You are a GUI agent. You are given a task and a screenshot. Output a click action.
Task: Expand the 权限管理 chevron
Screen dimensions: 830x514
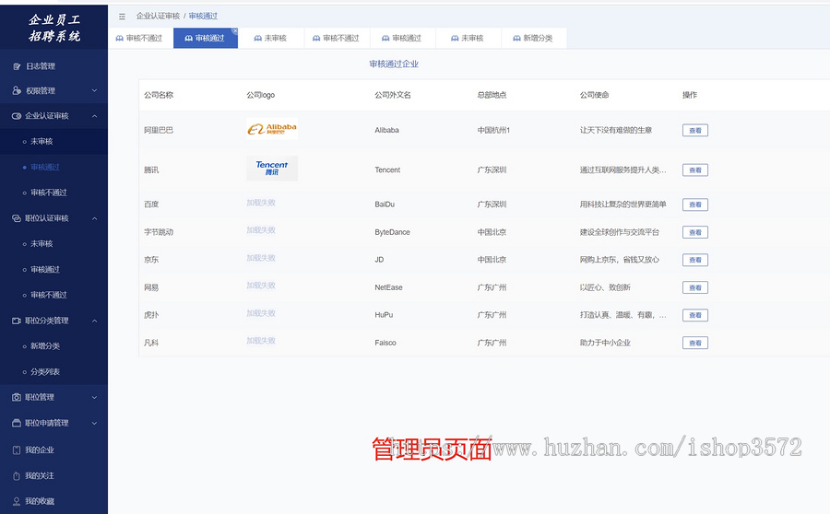(94, 90)
